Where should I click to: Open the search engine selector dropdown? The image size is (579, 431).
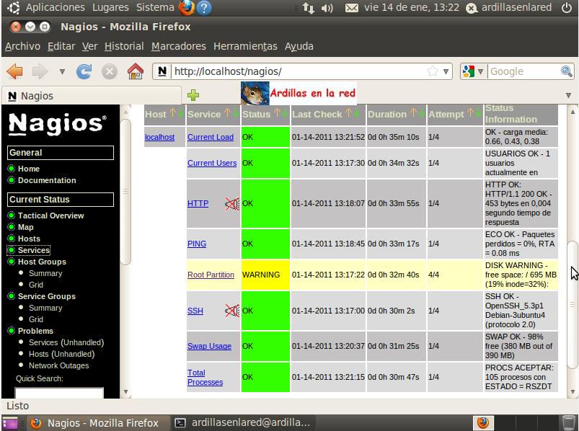(480, 71)
